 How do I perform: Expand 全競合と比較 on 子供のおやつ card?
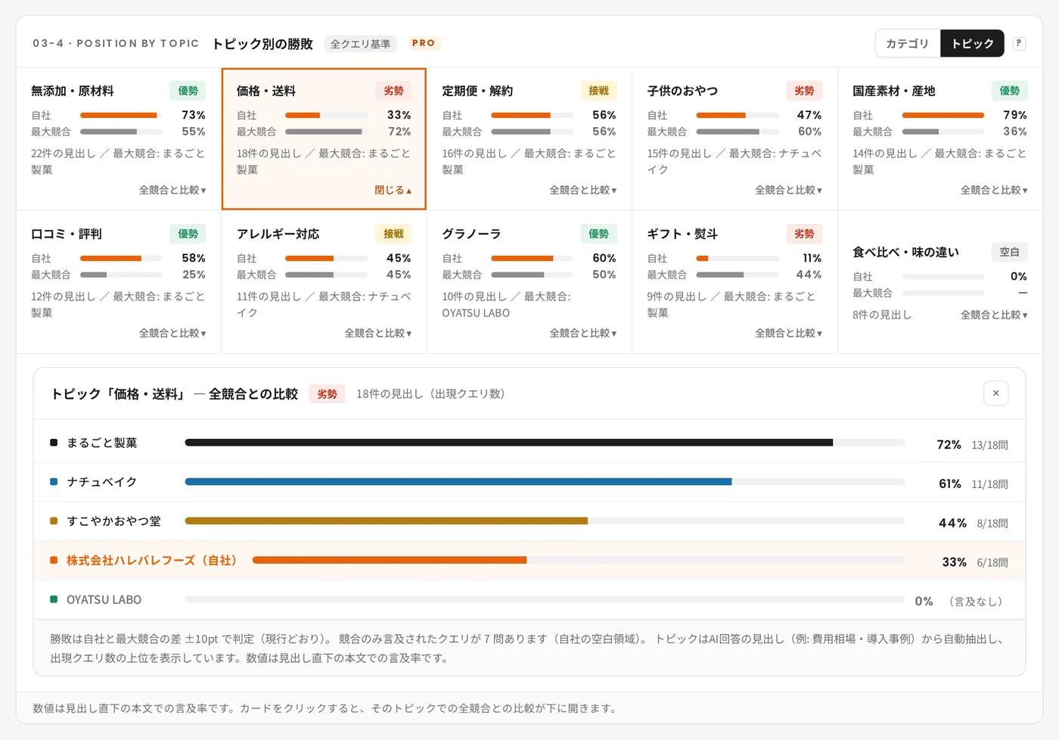coord(789,190)
